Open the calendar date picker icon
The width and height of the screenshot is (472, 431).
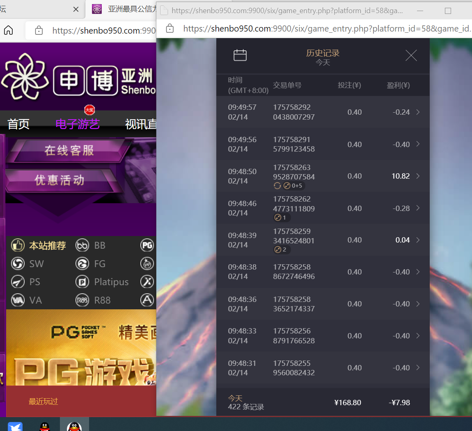[240, 55]
